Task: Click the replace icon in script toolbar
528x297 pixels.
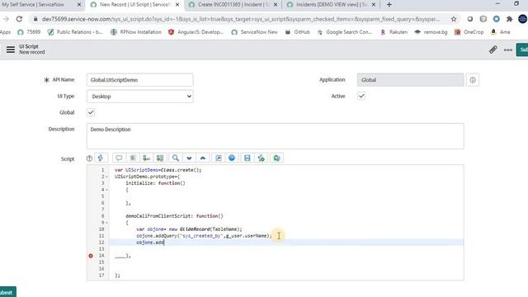Action: pos(146,158)
